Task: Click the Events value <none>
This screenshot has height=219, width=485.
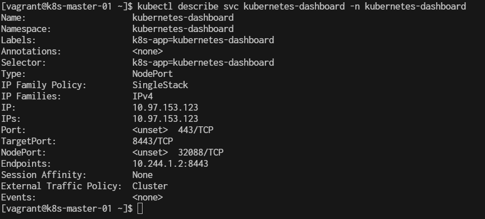Action: (x=148, y=197)
